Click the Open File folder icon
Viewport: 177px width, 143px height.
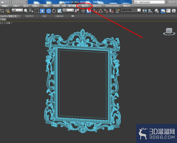(7, 2)
